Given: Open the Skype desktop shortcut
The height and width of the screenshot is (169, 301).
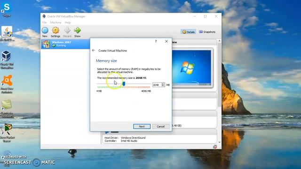Looking at the screenshot, I should pos(7,9).
